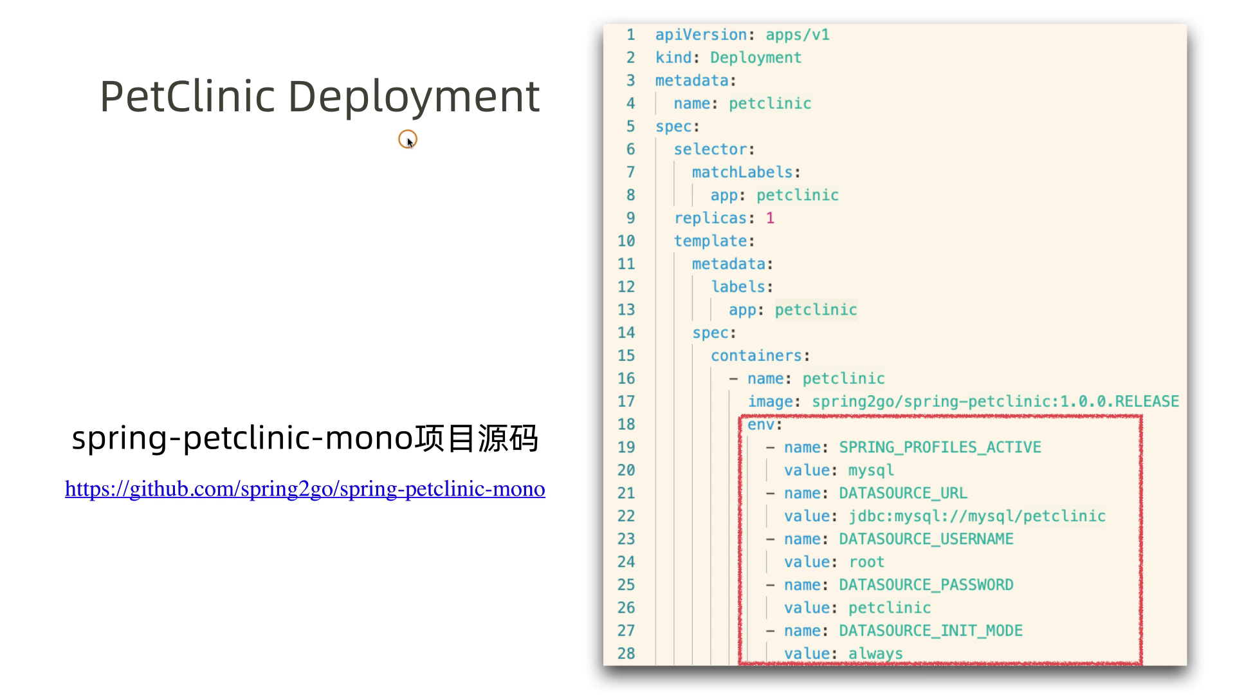Click the 'value: always' line
The height and width of the screenshot is (695, 1235).
(x=843, y=654)
